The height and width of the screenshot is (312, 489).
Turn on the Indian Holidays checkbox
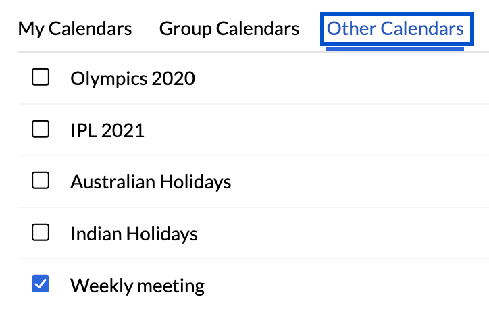tap(41, 234)
